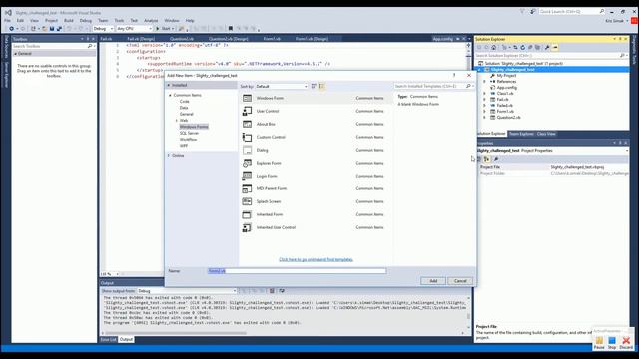The height and width of the screenshot is (359, 639).
Task: Click the Search Toolbox field
Action: pyautogui.click(x=53, y=47)
